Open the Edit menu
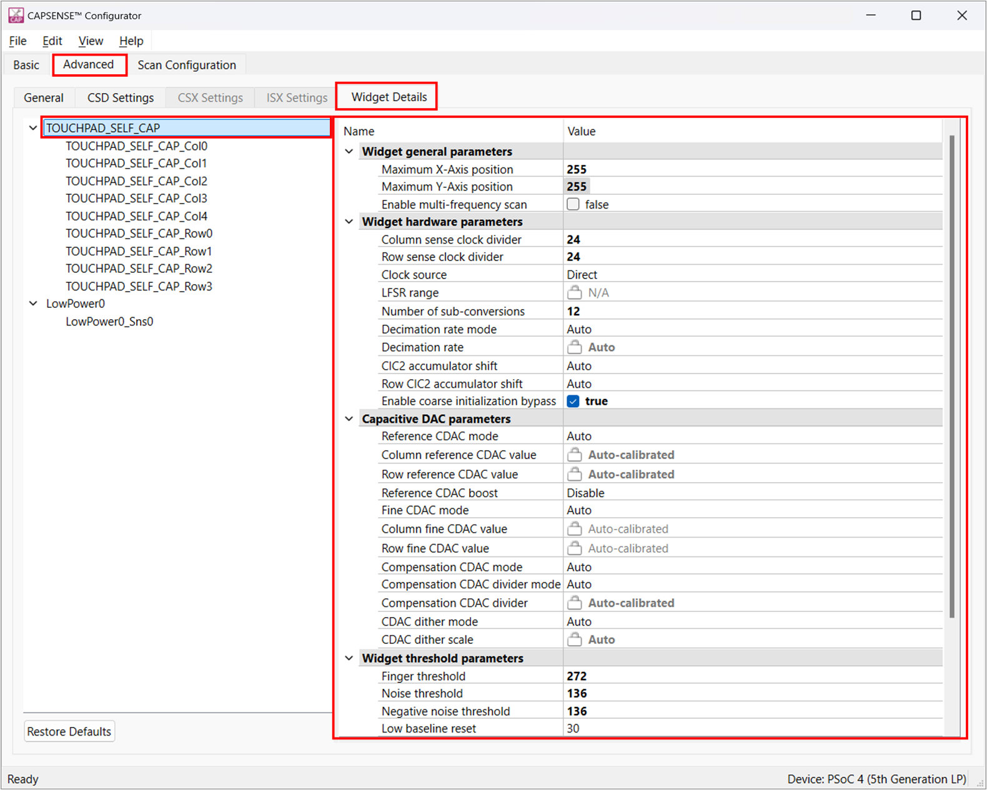The width and height of the screenshot is (987, 790). (x=52, y=41)
